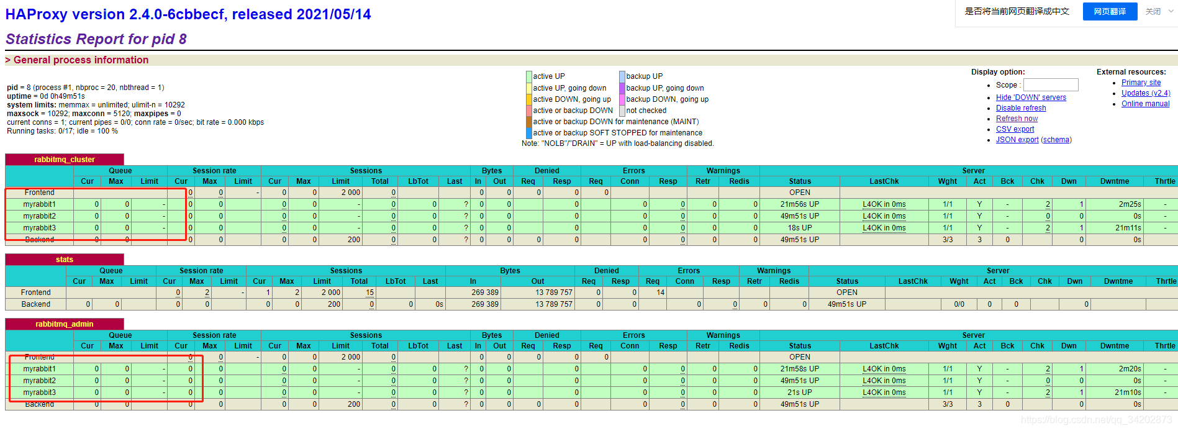Dismiss translation prompt with 关闭
Viewport: 1178px width, 431px height.
pyautogui.click(x=1153, y=12)
